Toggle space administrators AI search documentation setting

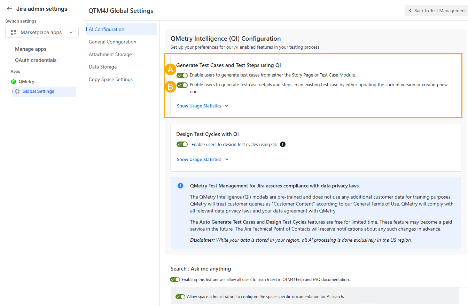[x=180, y=297]
